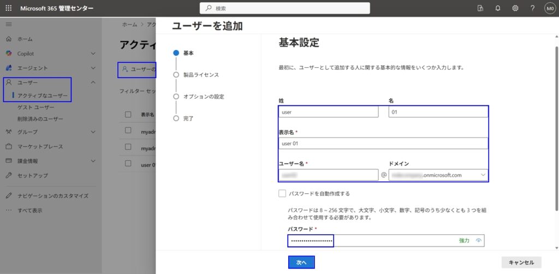Toggle the select-all checkbox in list header
559x274 pixels.
point(128,115)
